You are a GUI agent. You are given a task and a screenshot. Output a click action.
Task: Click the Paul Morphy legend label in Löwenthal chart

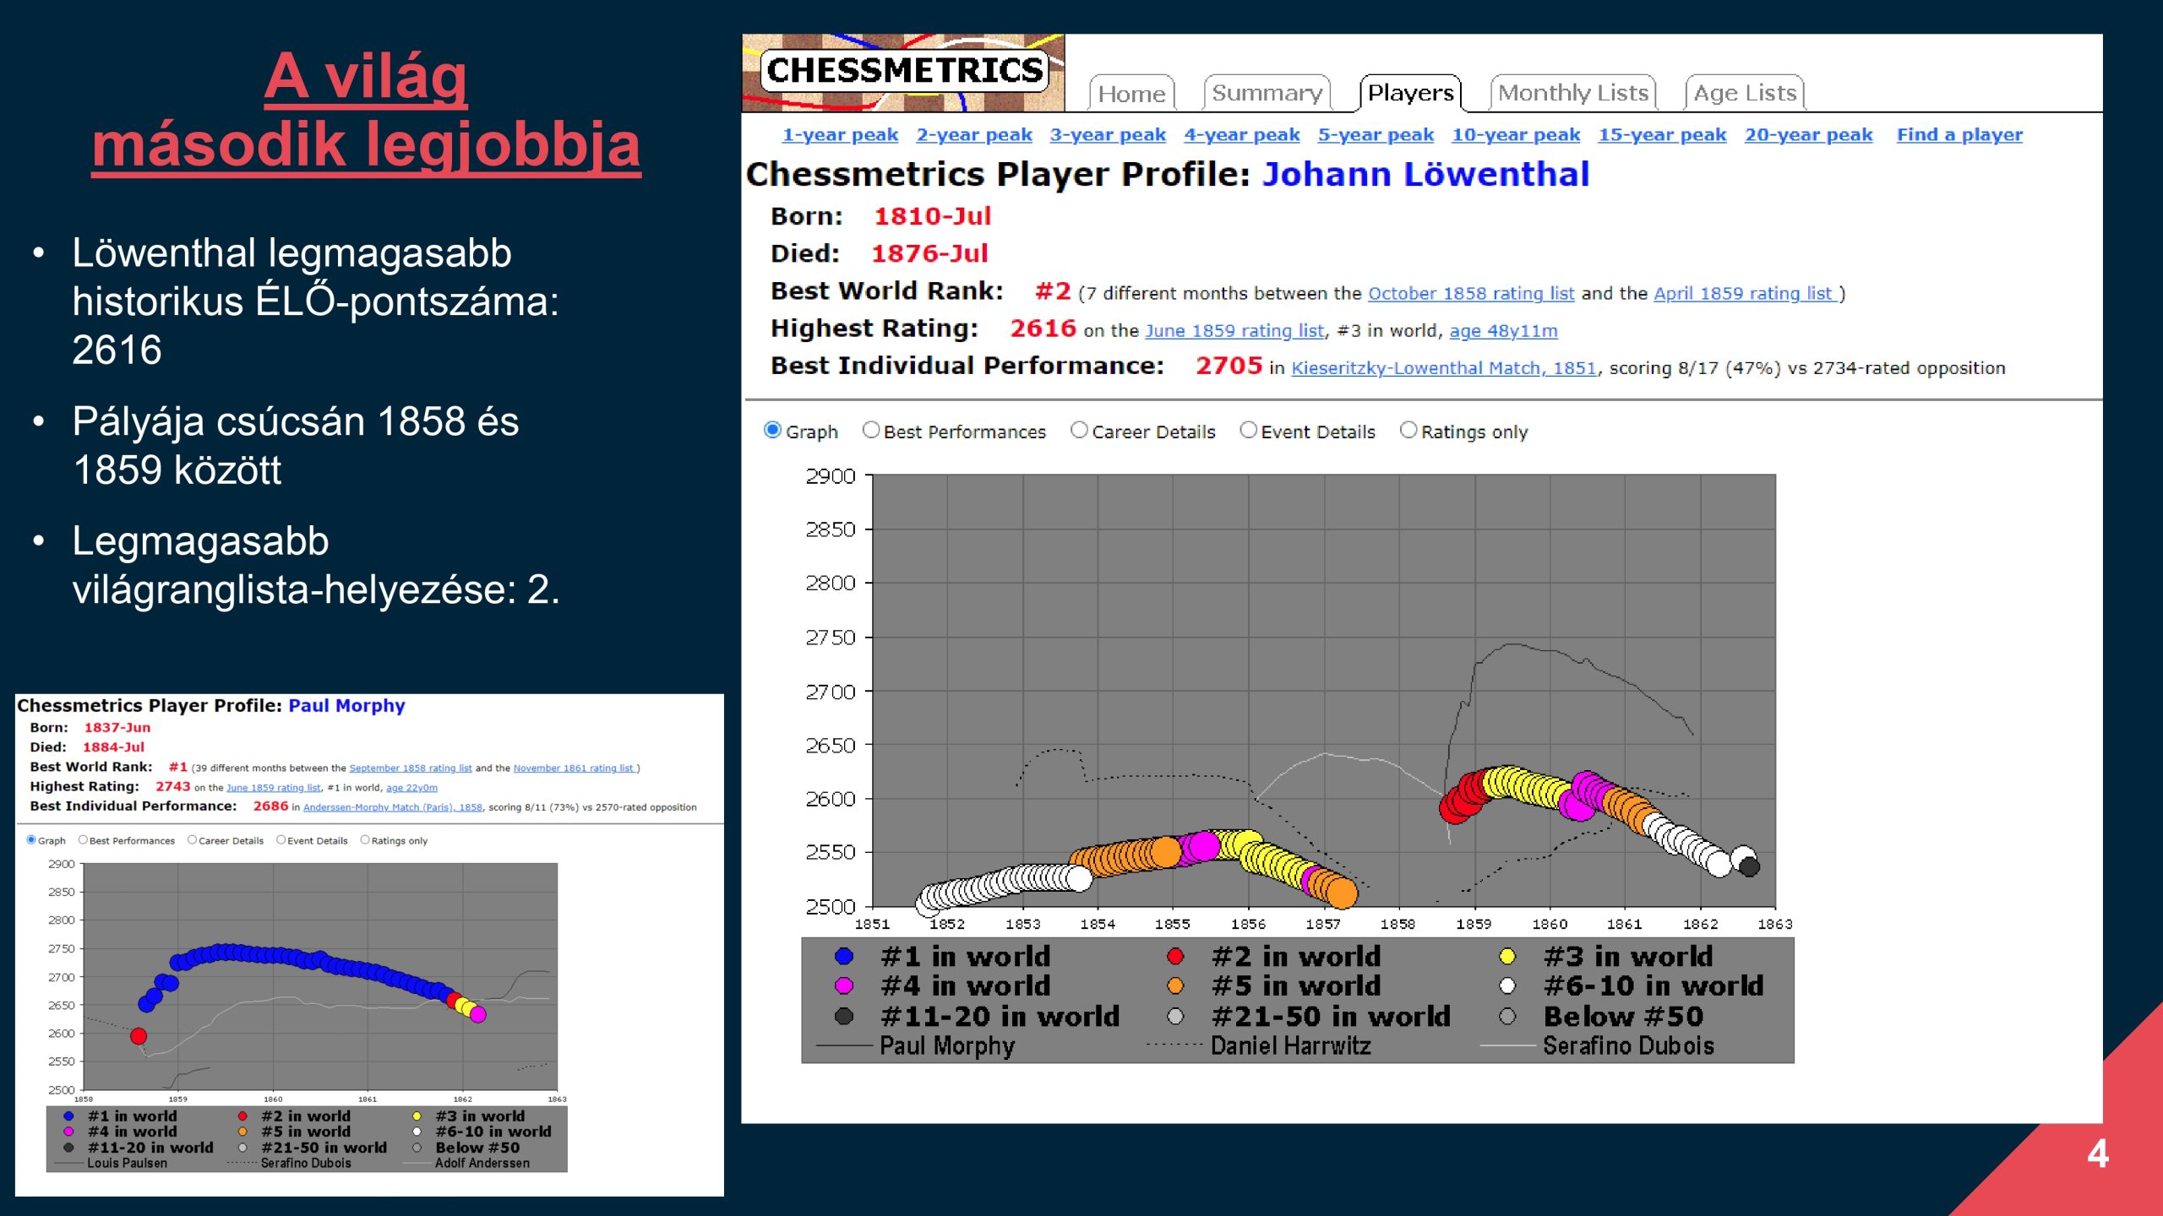pos(946,1046)
